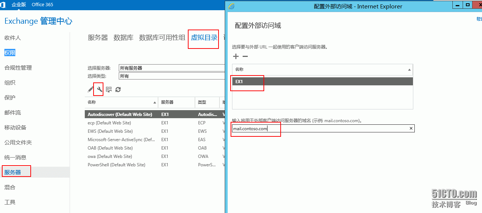Go to 工具 in left navigation

pyautogui.click(x=10, y=202)
